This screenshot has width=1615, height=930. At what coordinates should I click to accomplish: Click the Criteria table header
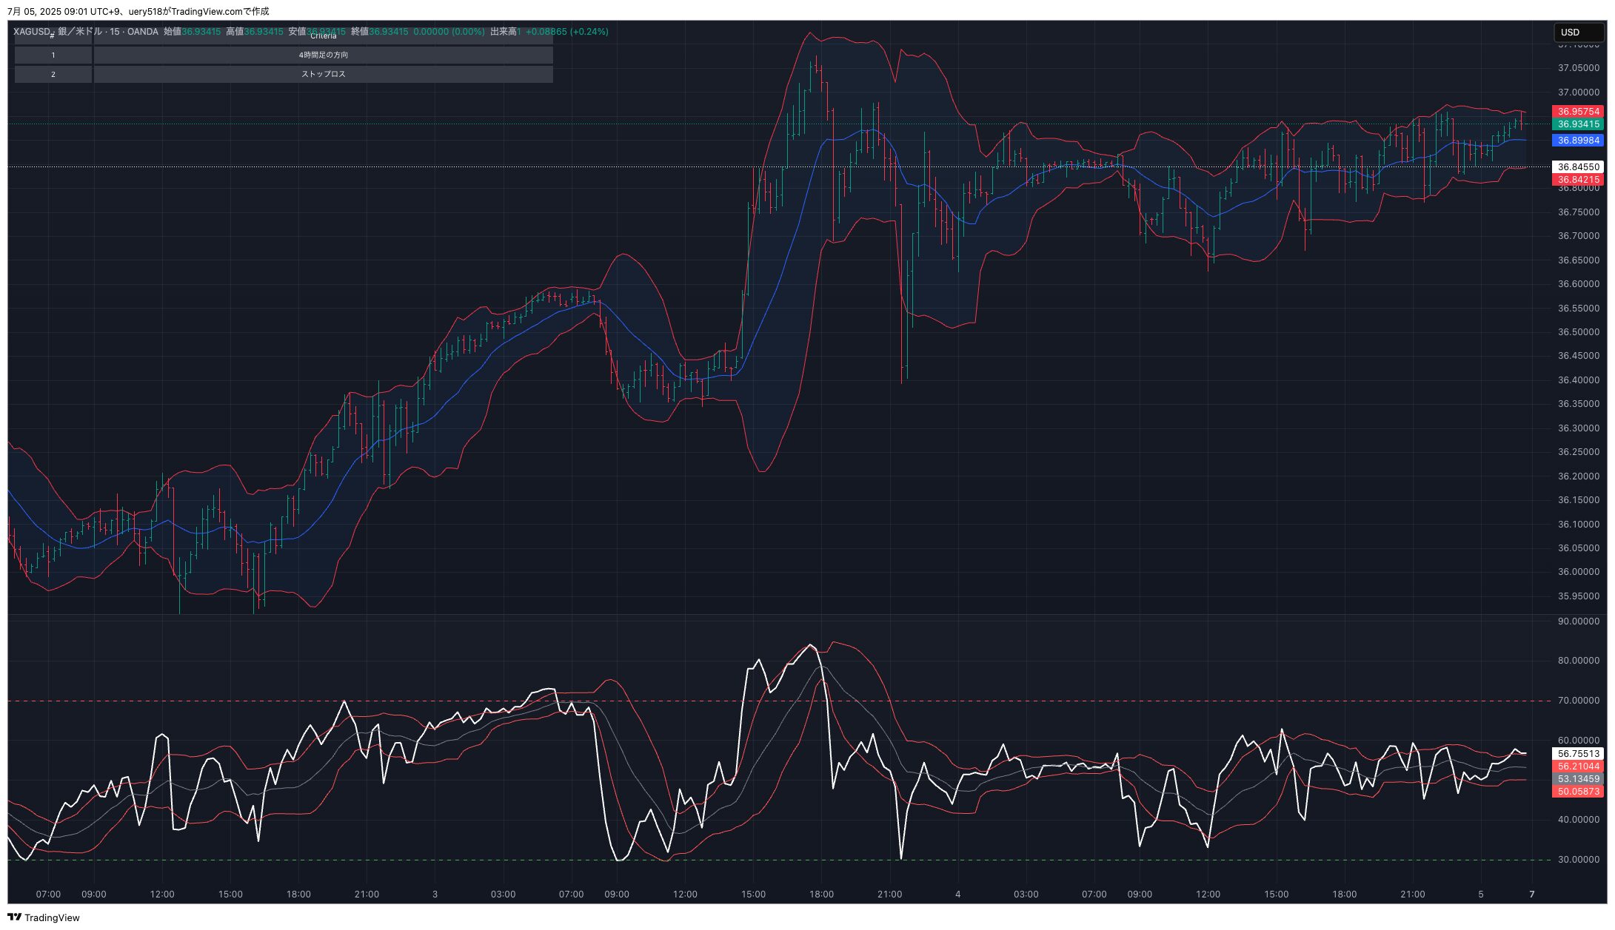[323, 36]
